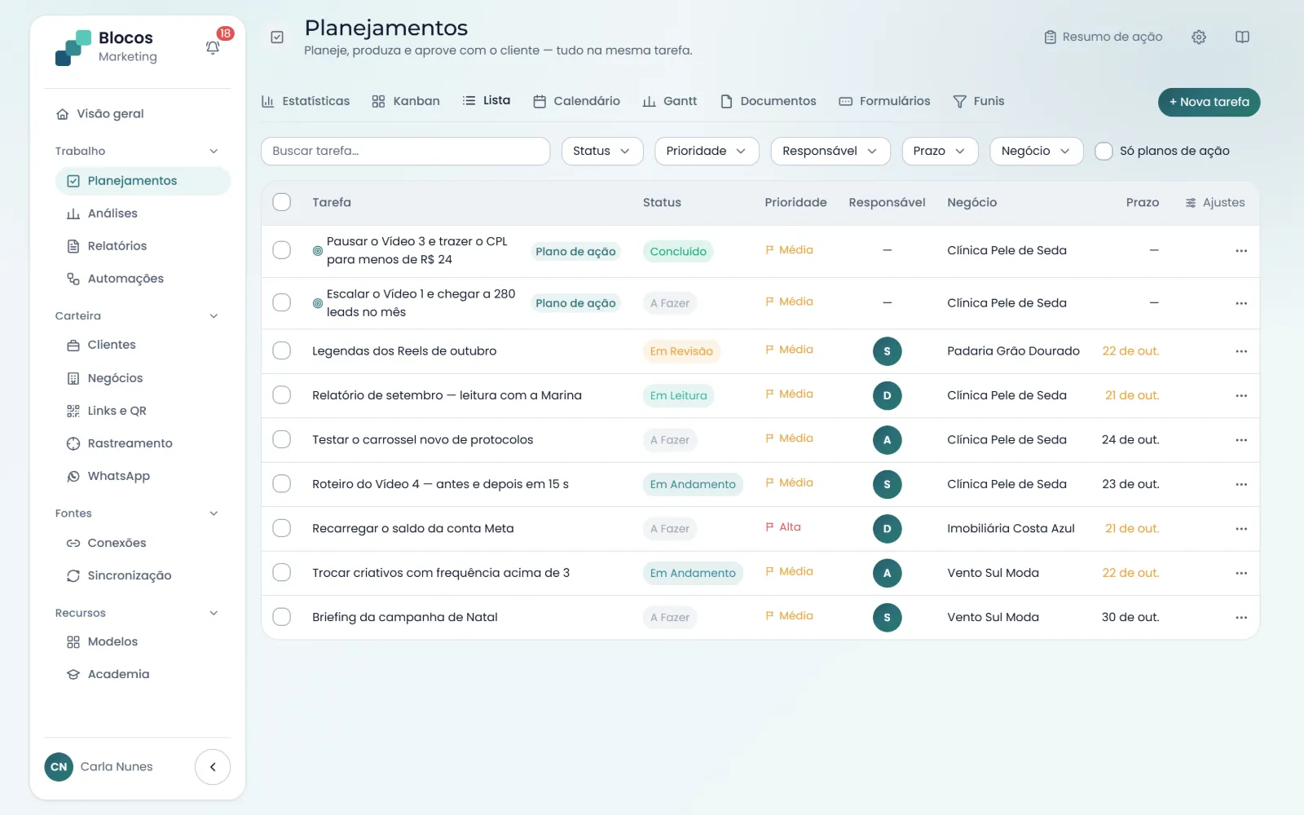Viewport: 1304px width, 815px height.
Task: Switch to the Kanban view tab
Action: click(406, 101)
